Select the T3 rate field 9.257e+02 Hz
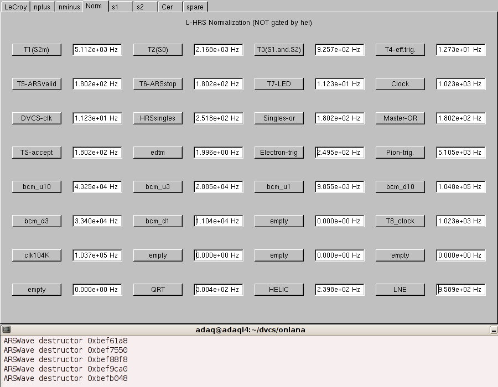498x387 pixels. [340, 50]
